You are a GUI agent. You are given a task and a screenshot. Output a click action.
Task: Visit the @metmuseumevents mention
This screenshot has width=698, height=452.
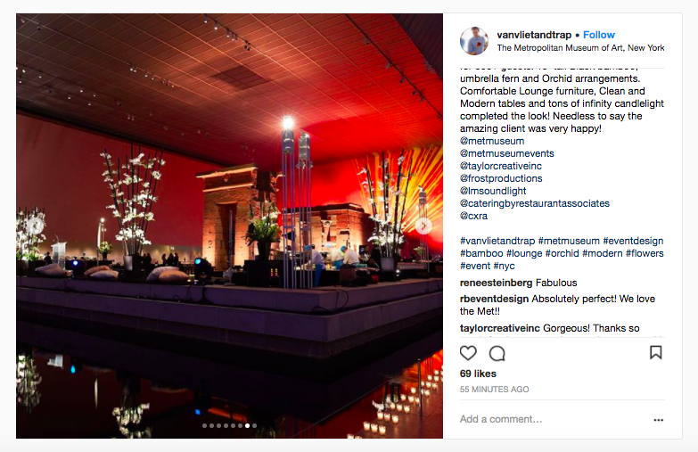pyautogui.click(x=507, y=153)
